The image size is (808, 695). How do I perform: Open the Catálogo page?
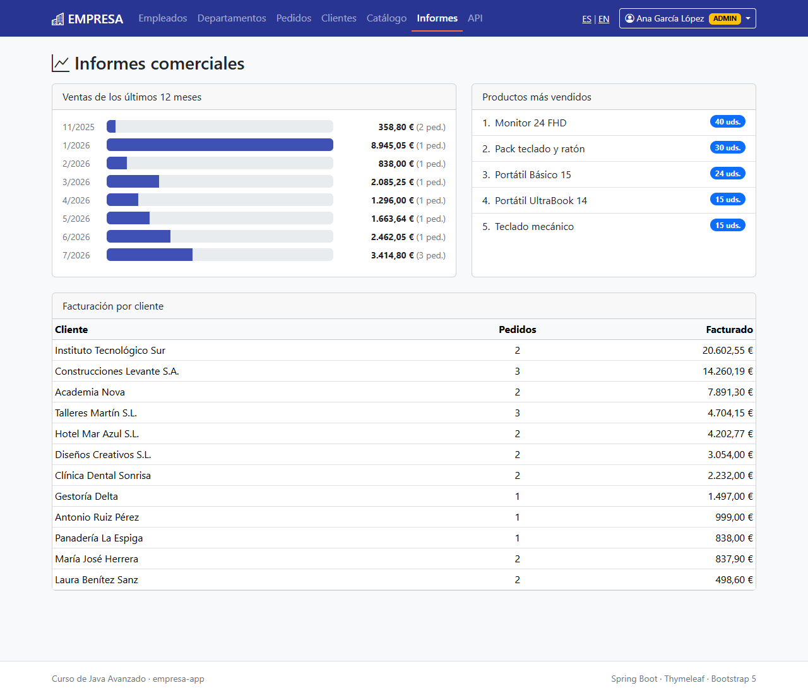(x=386, y=18)
